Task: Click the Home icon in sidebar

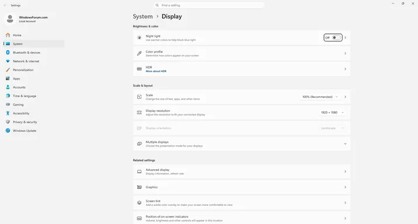Action: (x=8, y=35)
